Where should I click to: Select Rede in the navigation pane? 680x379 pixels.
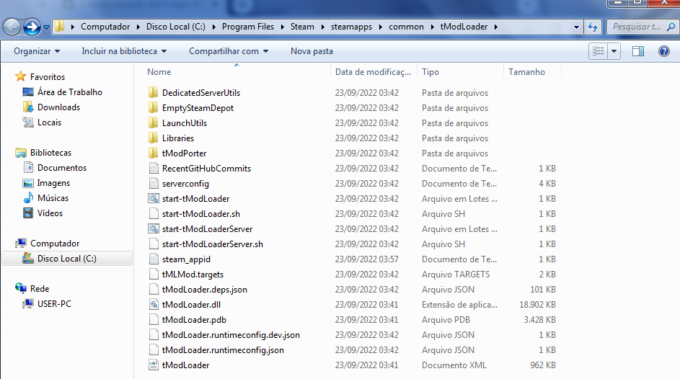[40, 289]
